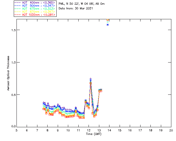The width and height of the screenshot is (176, 141).
Task: Click the 'Aerosol Optical Thickness' axis label
Action: 8,73
